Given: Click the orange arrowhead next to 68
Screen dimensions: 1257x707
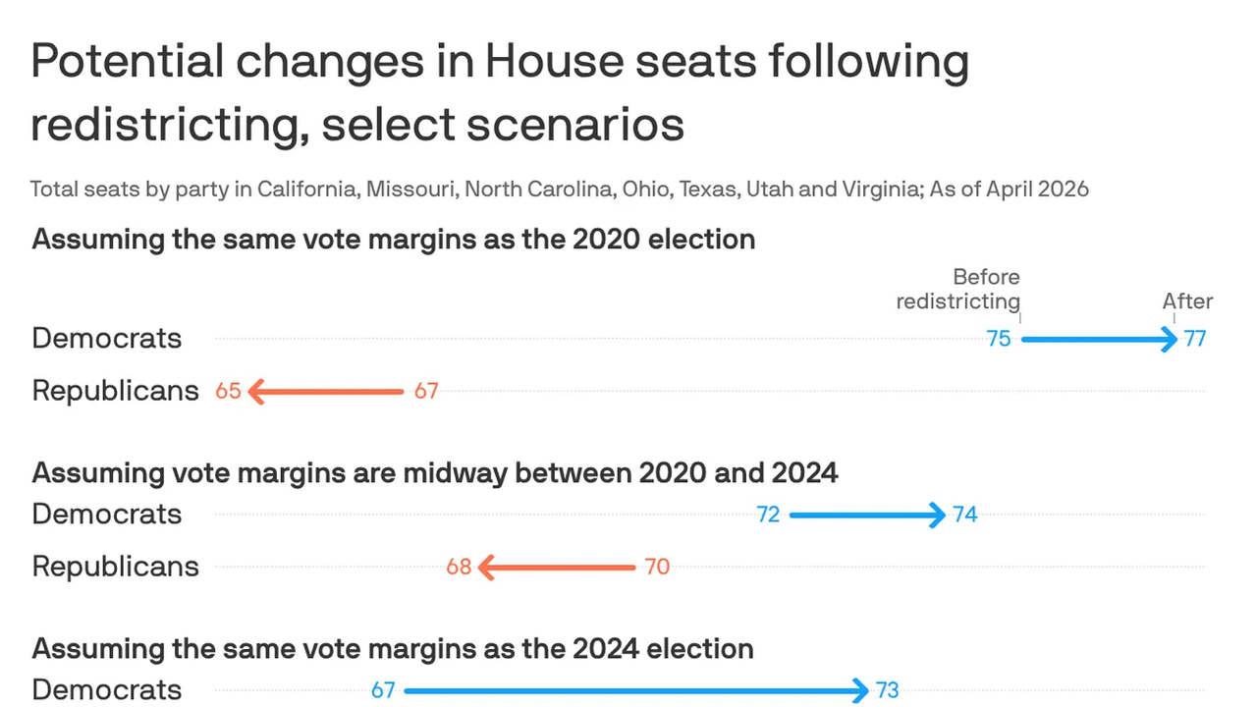Looking at the screenshot, I should pyautogui.click(x=485, y=568).
